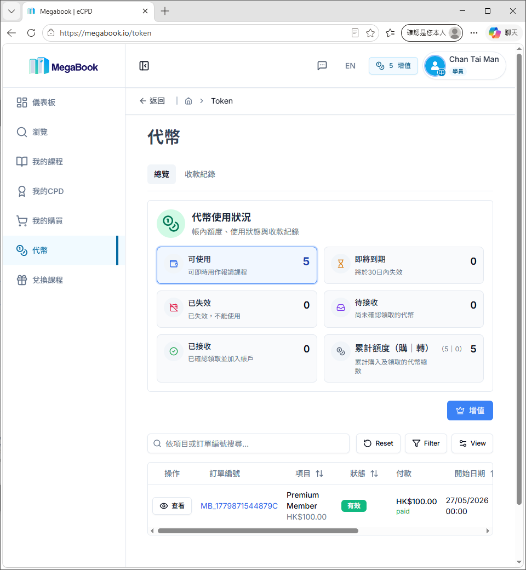This screenshot has height=570, width=526.
Task: Switch to the 總覽 tab
Action: click(x=162, y=174)
